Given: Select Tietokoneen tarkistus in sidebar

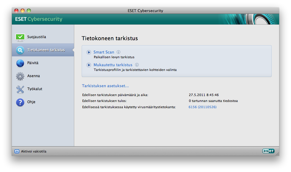Looking at the screenshot, I should coord(43,50).
